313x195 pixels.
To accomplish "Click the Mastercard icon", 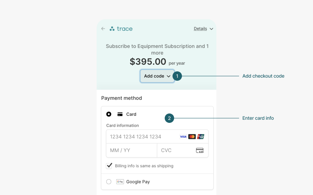I will (x=192, y=137).
